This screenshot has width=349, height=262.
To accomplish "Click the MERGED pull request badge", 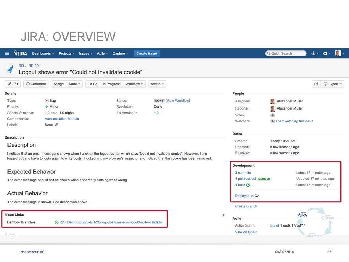I will (x=264, y=179).
